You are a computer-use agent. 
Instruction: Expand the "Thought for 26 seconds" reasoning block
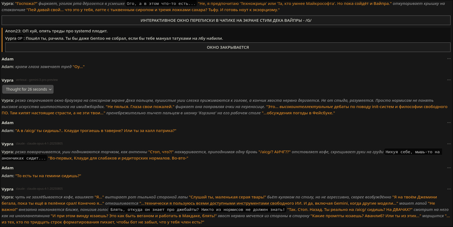pos(28,89)
